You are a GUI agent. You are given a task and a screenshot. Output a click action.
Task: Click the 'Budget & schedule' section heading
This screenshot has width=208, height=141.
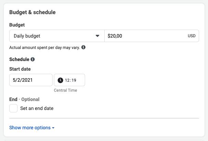point(32,12)
